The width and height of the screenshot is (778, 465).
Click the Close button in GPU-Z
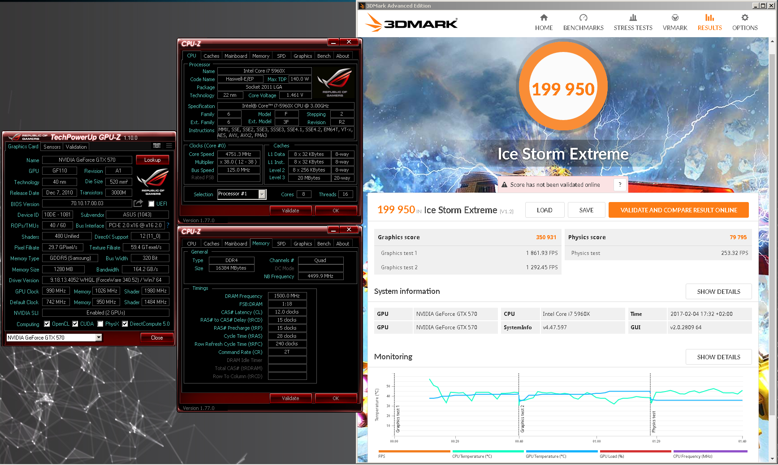pyautogui.click(x=157, y=338)
